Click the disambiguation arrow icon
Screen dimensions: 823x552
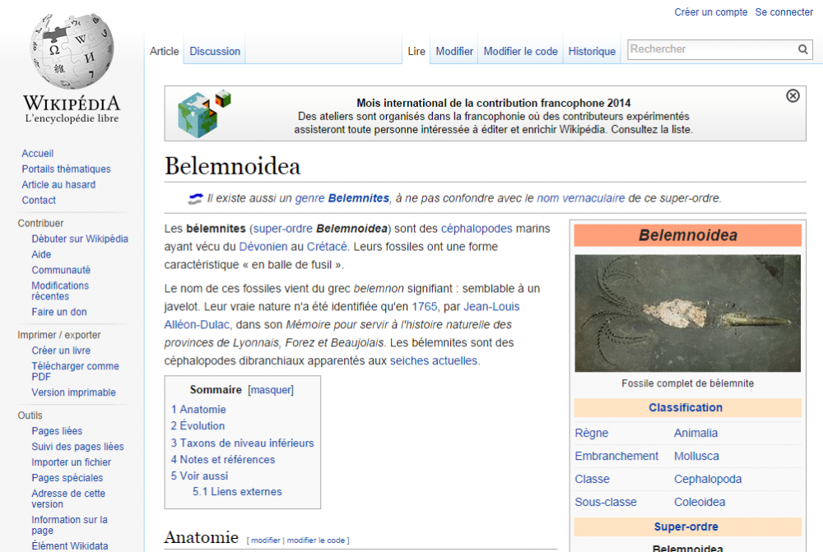pyautogui.click(x=195, y=198)
